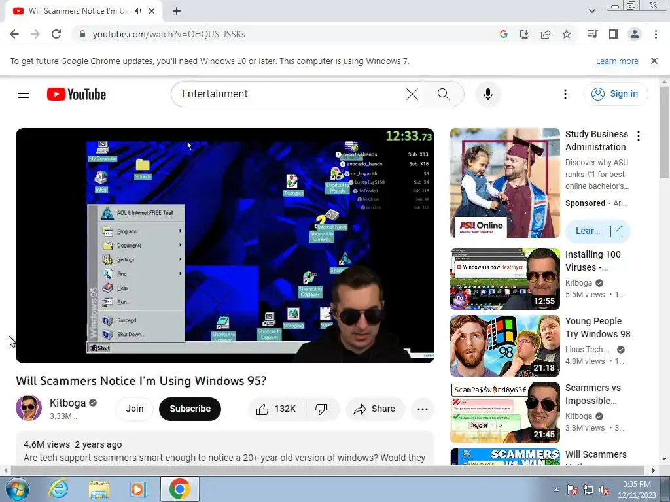670x502 pixels.
Task: Open Scammers vs Impossible video thumbnail
Action: click(504, 412)
